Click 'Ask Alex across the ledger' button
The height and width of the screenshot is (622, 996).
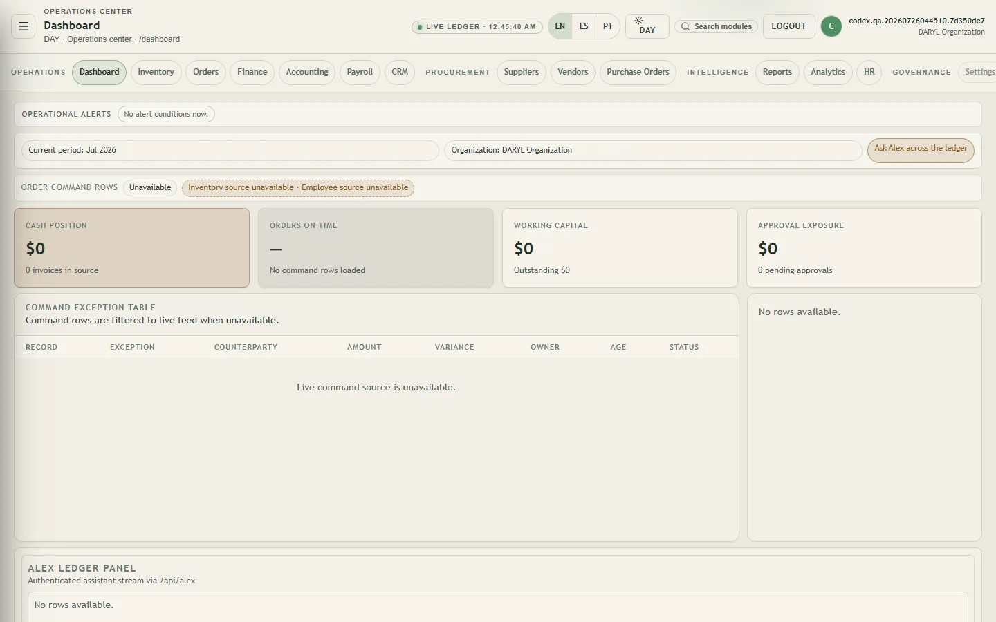pyautogui.click(x=921, y=150)
